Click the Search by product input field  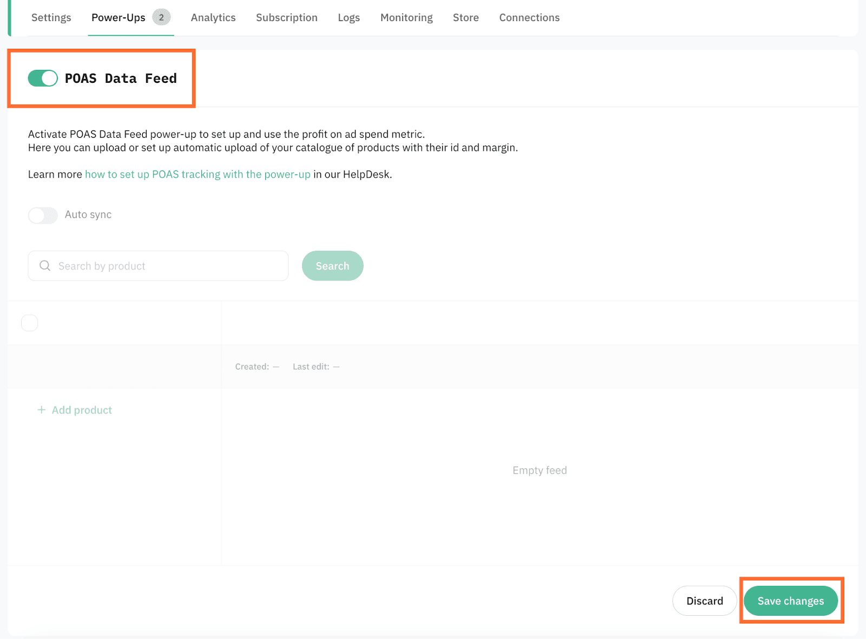(158, 266)
